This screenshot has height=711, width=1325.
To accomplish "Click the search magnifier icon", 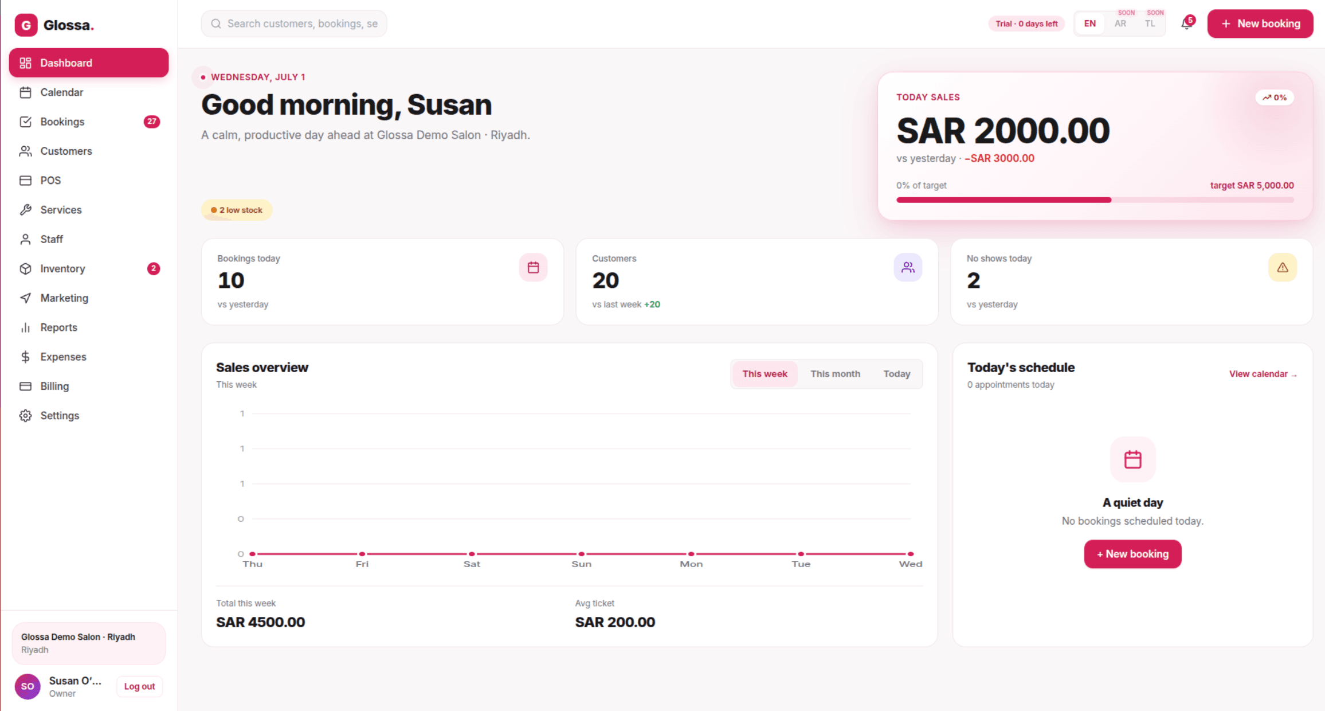I will (x=216, y=24).
